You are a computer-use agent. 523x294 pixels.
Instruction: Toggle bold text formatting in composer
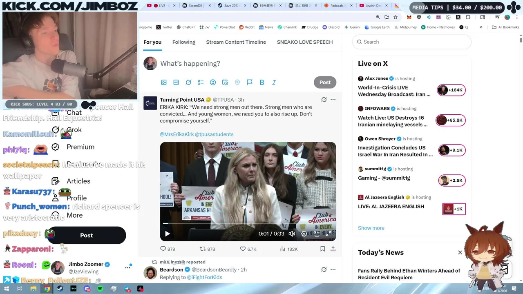(262, 82)
